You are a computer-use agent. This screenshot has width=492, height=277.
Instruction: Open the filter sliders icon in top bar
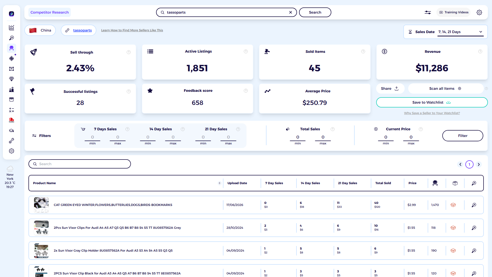(x=428, y=12)
